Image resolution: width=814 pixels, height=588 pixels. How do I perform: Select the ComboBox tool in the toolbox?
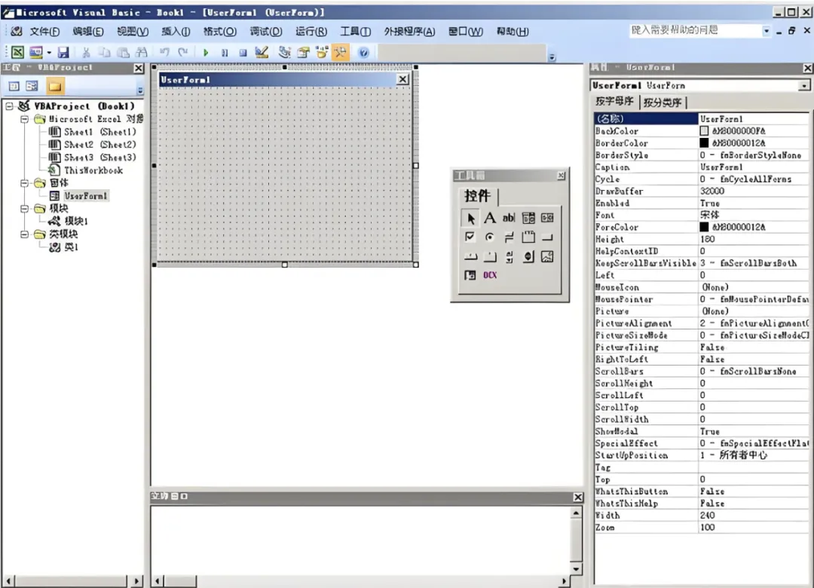coord(528,218)
